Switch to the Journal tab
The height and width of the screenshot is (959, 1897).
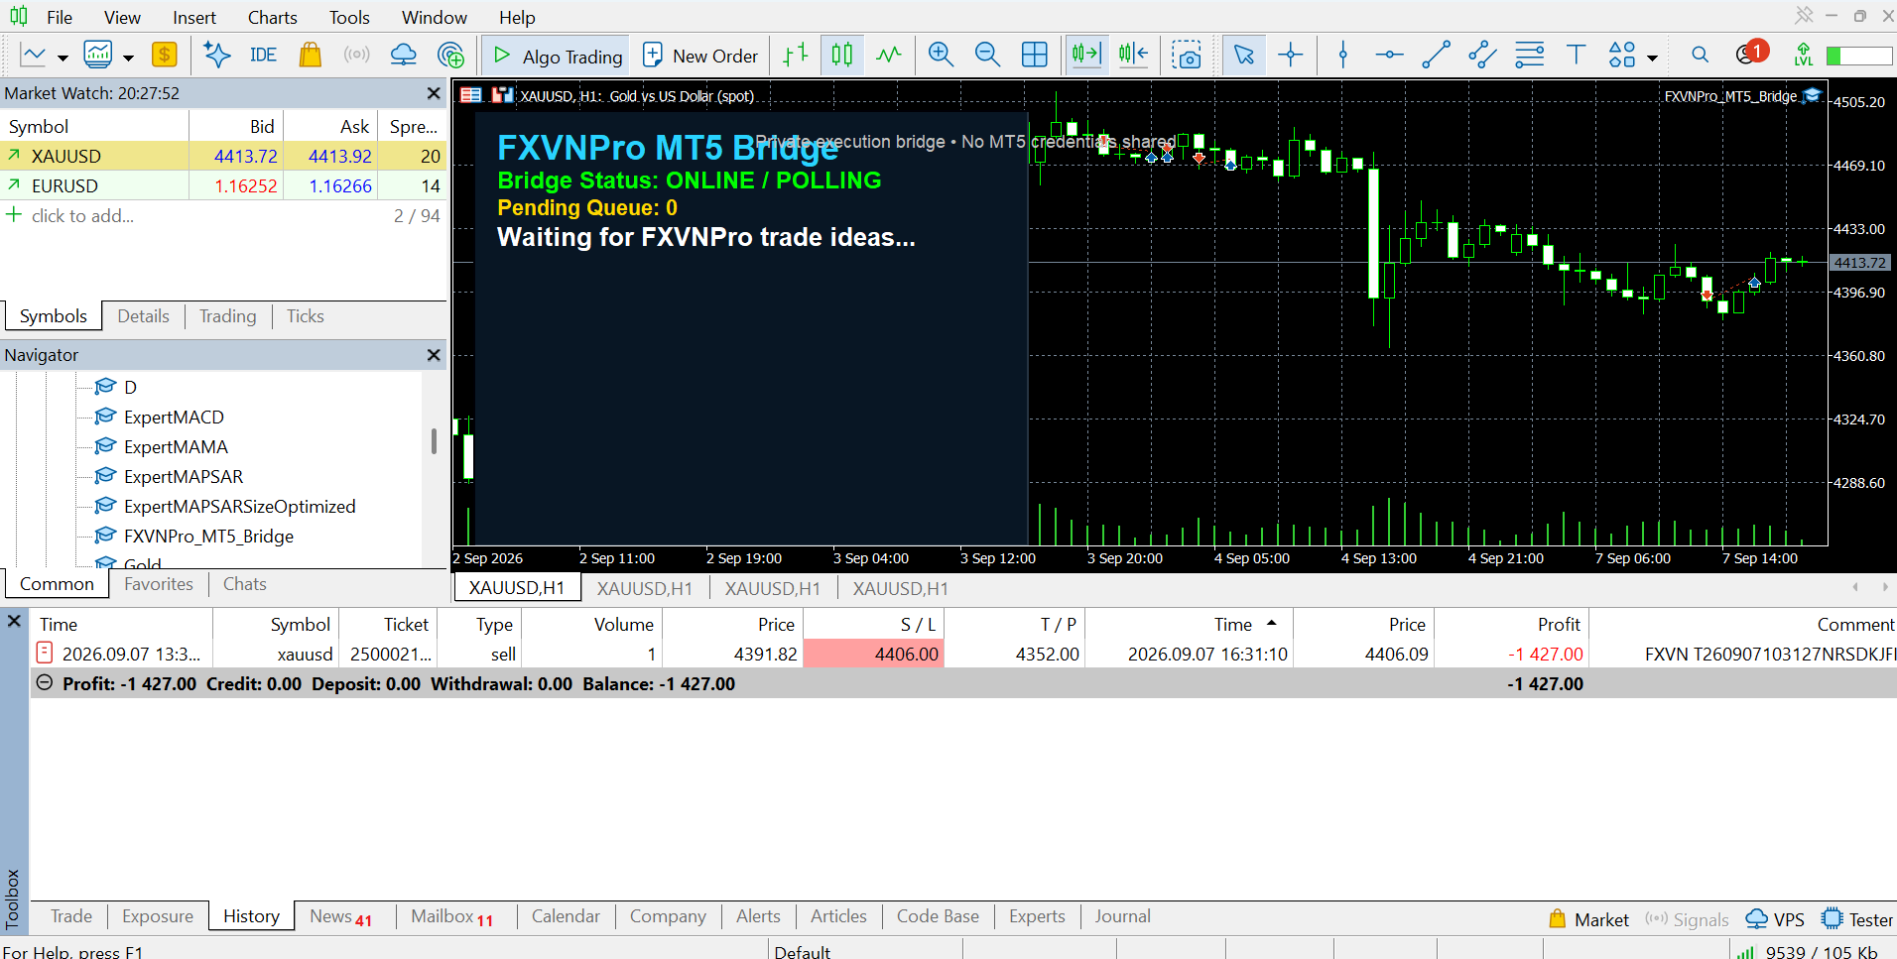coord(1122,916)
